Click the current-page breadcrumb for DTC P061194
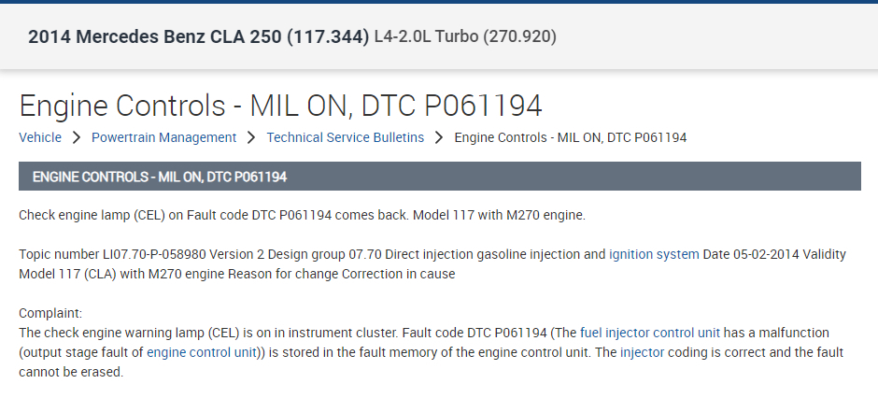The image size is (878, 398). pos(570,137)
